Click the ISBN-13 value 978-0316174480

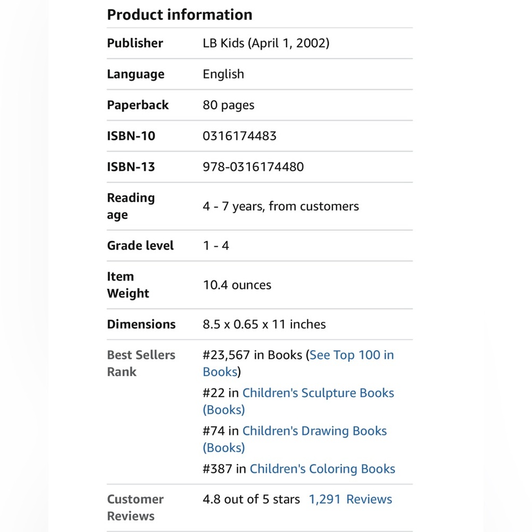(253, 167)
